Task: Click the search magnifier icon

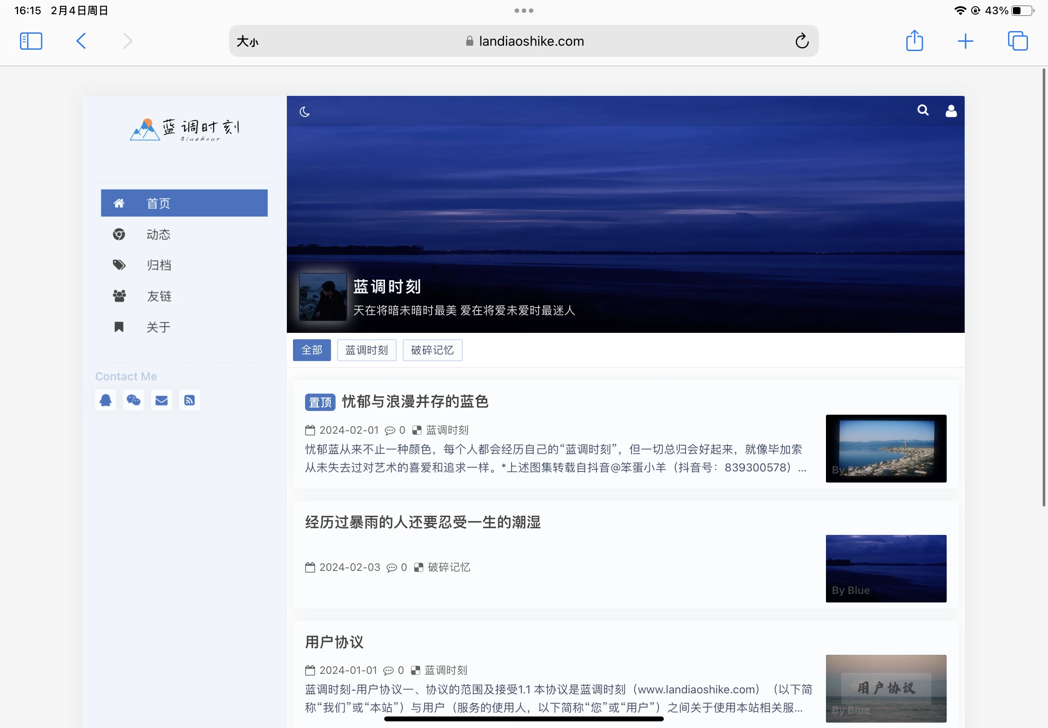Action: [922, 111]
